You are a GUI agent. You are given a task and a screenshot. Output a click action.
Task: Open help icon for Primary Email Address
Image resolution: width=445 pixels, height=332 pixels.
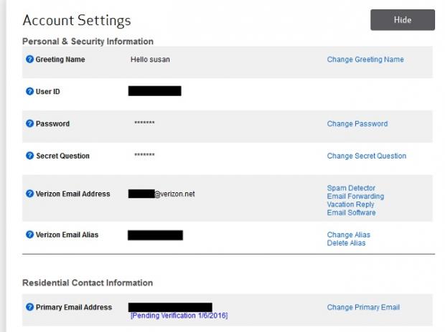(30, 307)
